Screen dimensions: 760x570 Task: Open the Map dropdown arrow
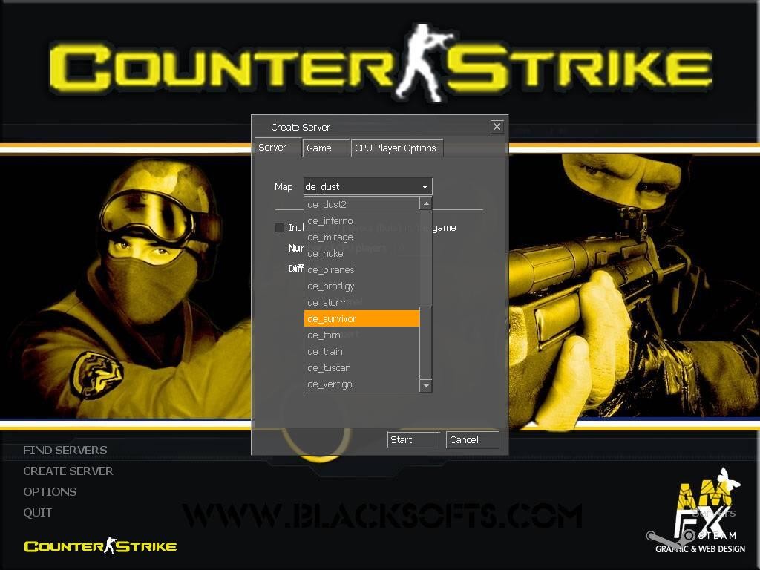pos(424,186)
